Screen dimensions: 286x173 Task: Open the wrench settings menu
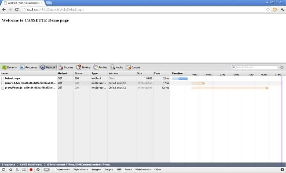click(x=282, y=10)
